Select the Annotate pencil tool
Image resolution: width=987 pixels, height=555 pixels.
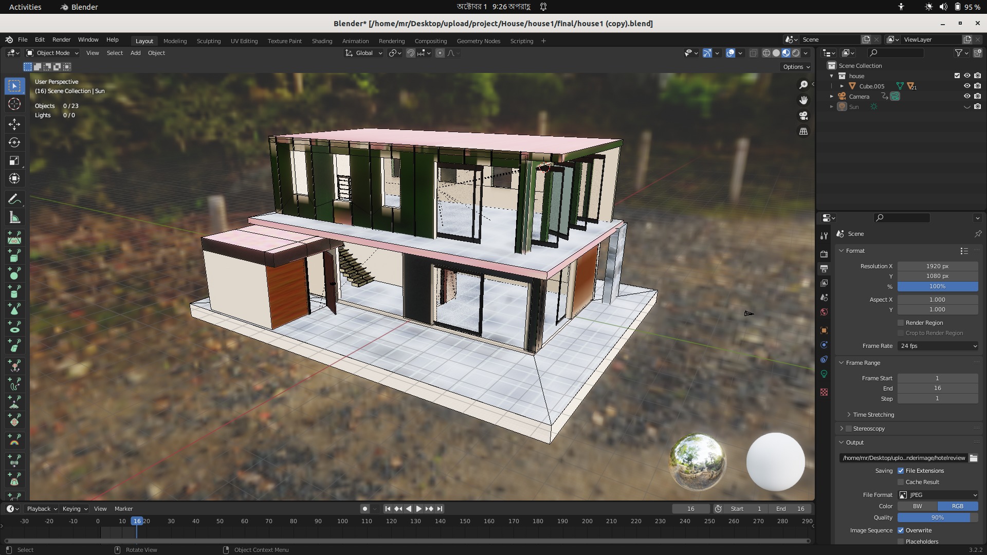coord(14,199)
